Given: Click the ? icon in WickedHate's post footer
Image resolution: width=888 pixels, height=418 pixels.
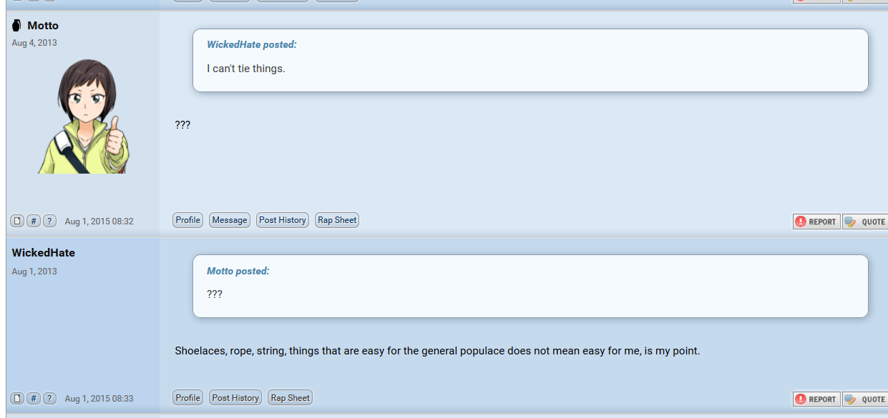Looking at the screenshot, I should tap(49, 398).
